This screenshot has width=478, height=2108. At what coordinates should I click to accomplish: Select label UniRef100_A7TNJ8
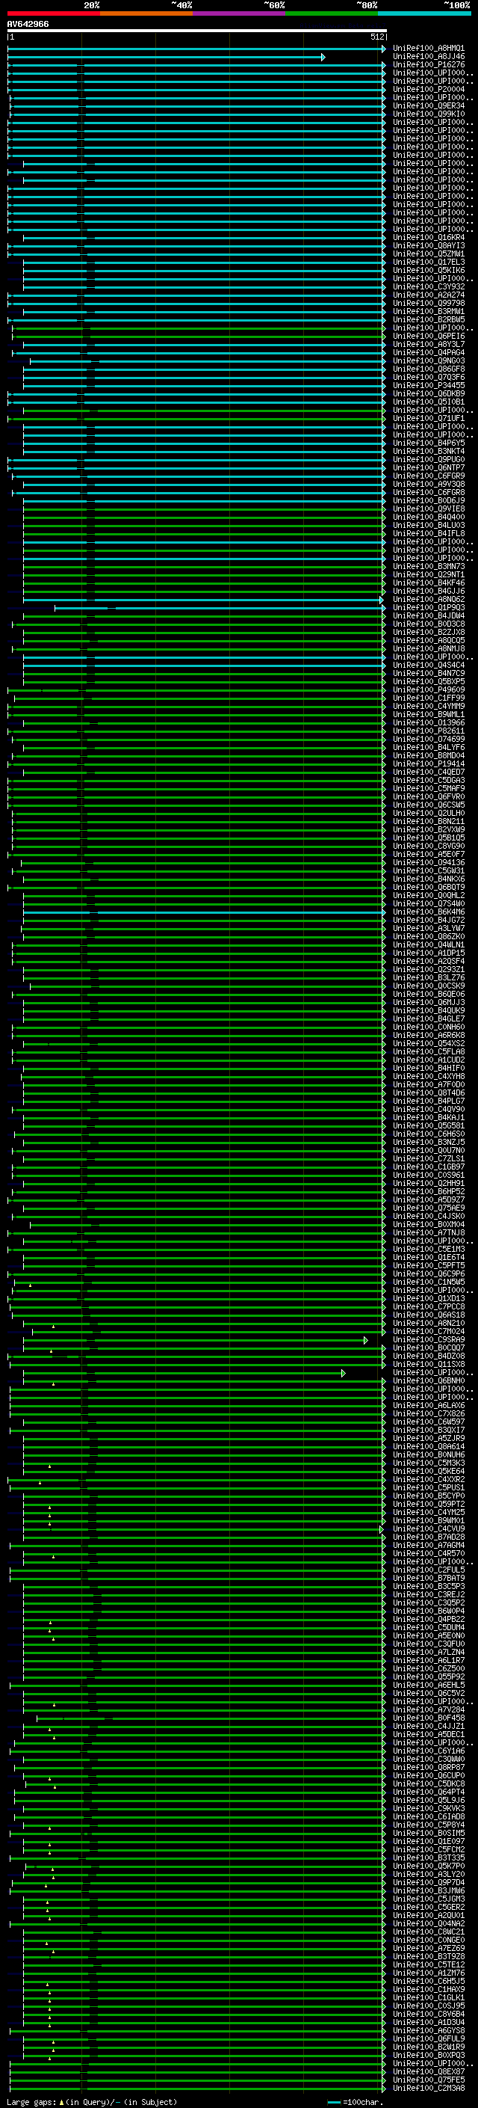428,1233
